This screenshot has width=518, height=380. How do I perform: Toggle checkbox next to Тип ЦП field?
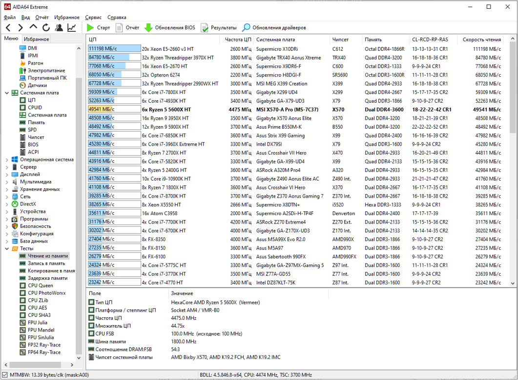click(x=91, y=302)
